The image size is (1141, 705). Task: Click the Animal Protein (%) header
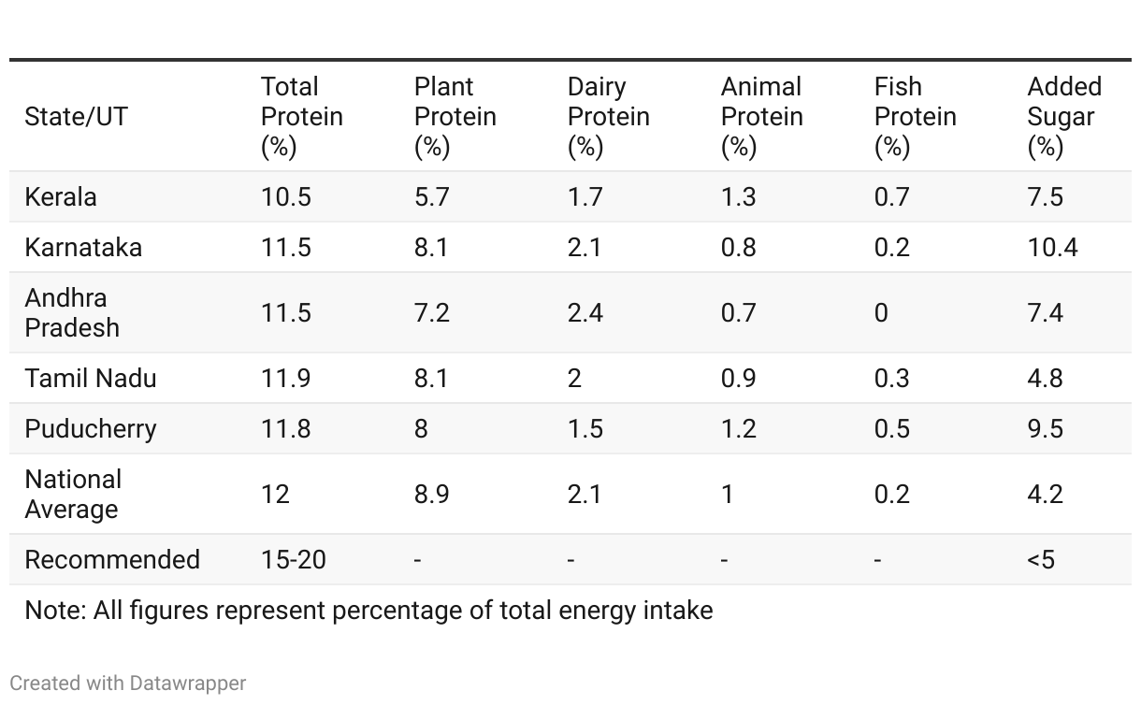[x=762, y=117]
